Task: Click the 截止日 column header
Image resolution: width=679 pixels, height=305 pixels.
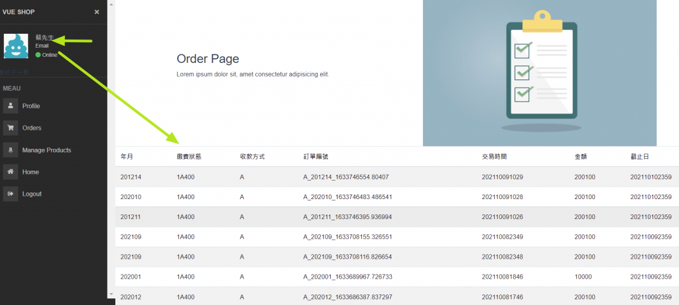Action: (x=640, y=156)
